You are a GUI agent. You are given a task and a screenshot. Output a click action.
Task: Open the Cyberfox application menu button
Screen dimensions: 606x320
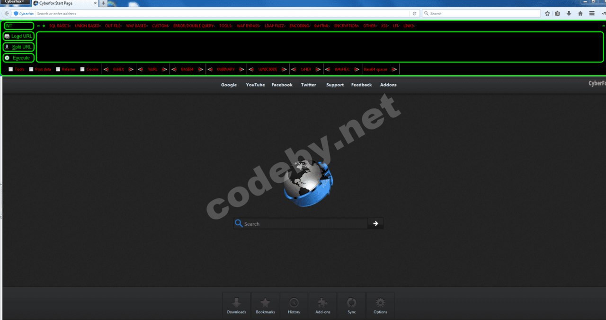[14, 2]
